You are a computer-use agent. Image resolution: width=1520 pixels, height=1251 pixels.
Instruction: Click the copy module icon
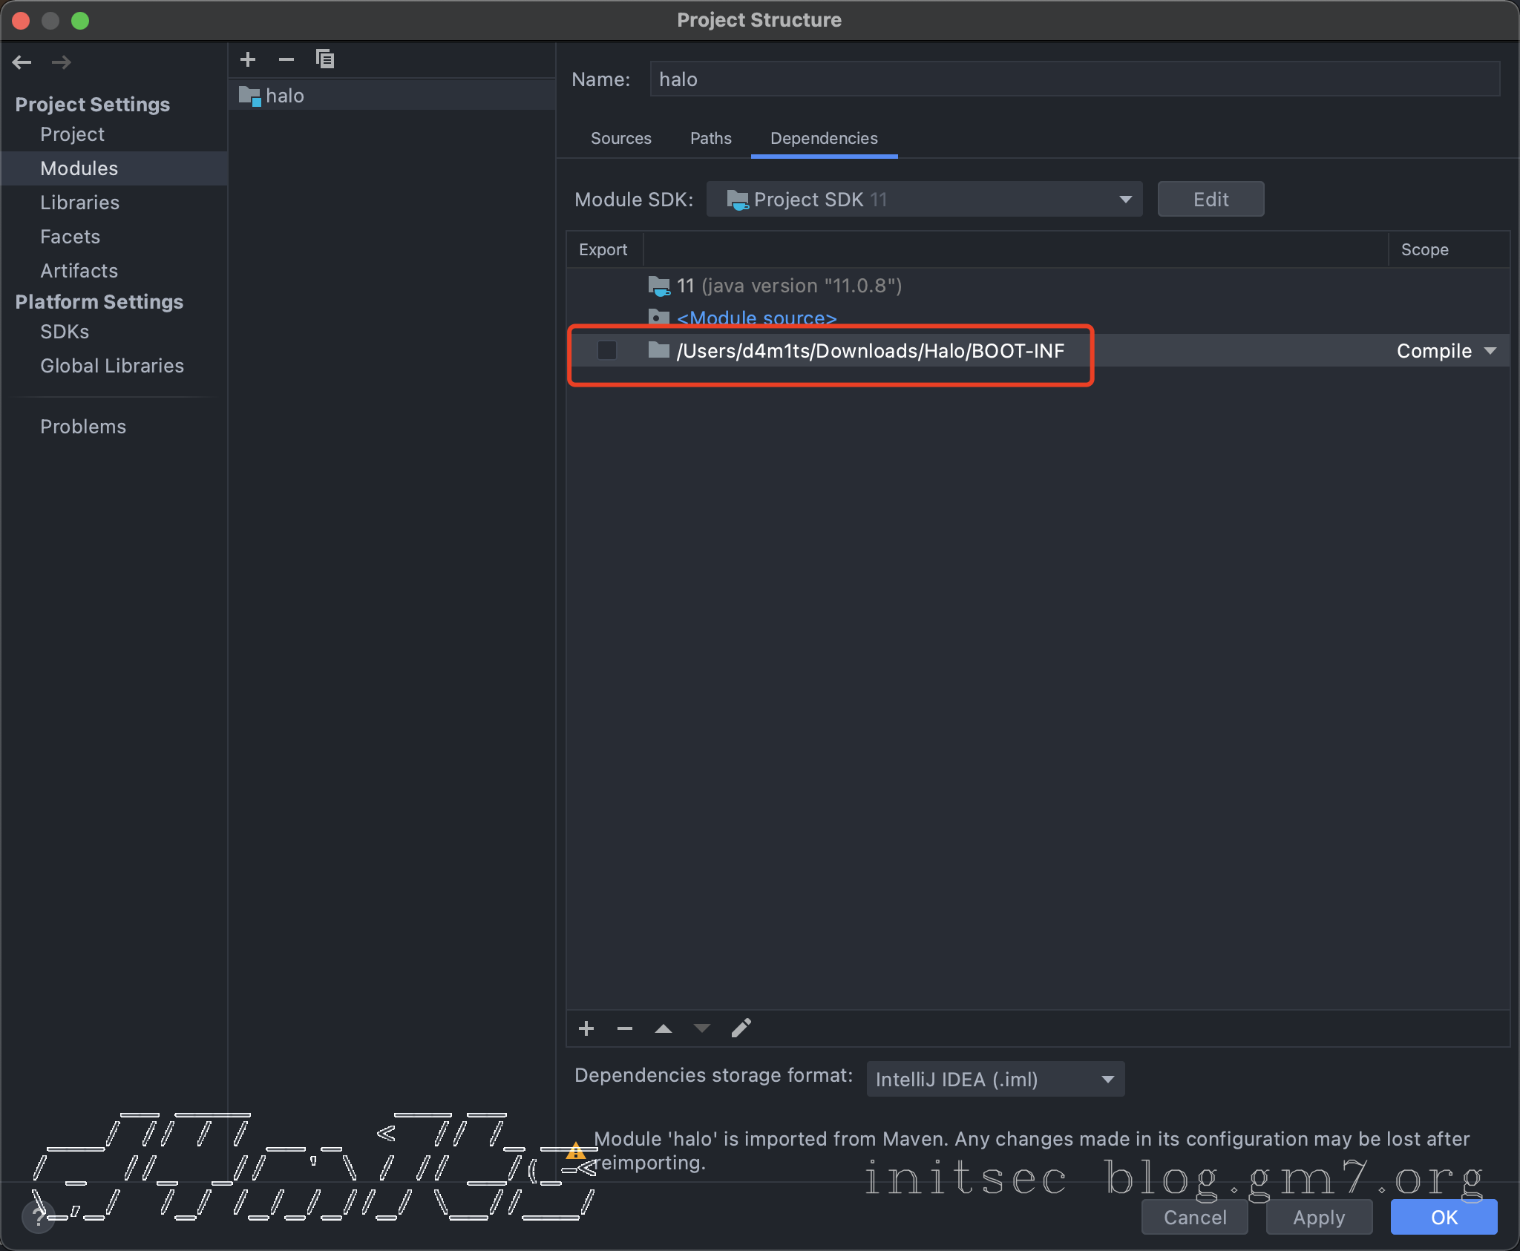[324, 59]
